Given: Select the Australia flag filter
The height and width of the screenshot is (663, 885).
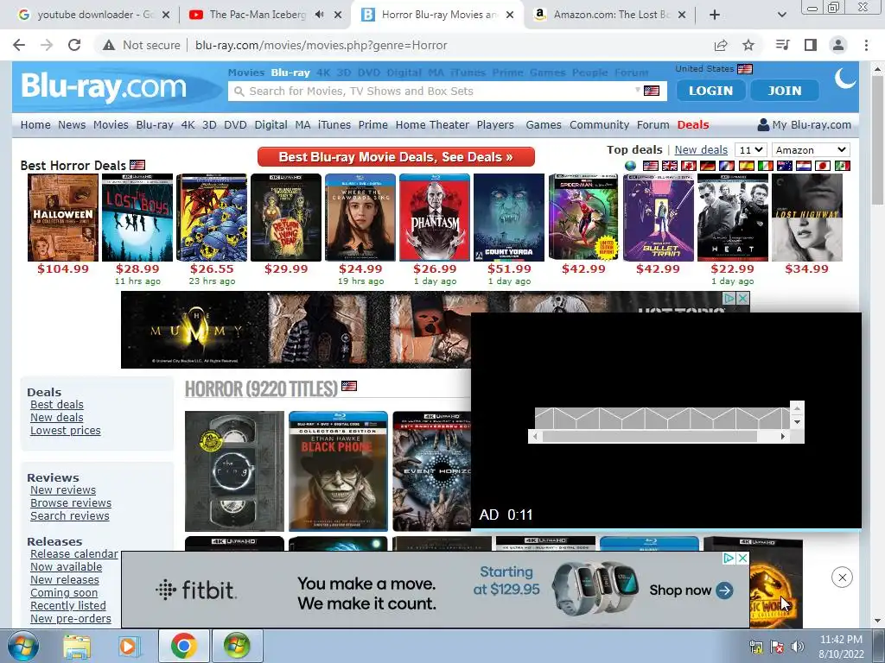Looking at the screenshot, I should pyautogui.click(x=785, y=166).
